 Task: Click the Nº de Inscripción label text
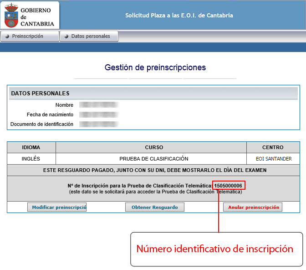coord(140,186)
